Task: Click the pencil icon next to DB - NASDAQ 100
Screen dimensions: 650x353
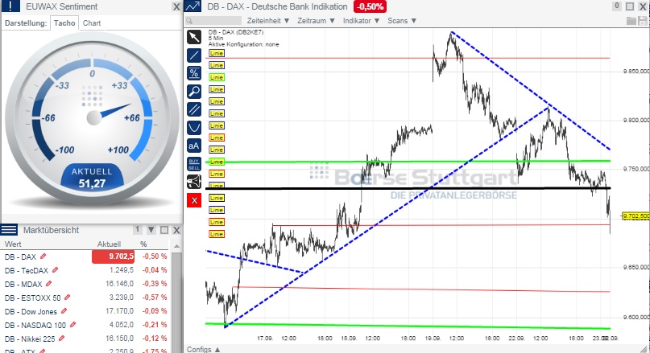Action: pyautogui.click(x=73, y=325)
